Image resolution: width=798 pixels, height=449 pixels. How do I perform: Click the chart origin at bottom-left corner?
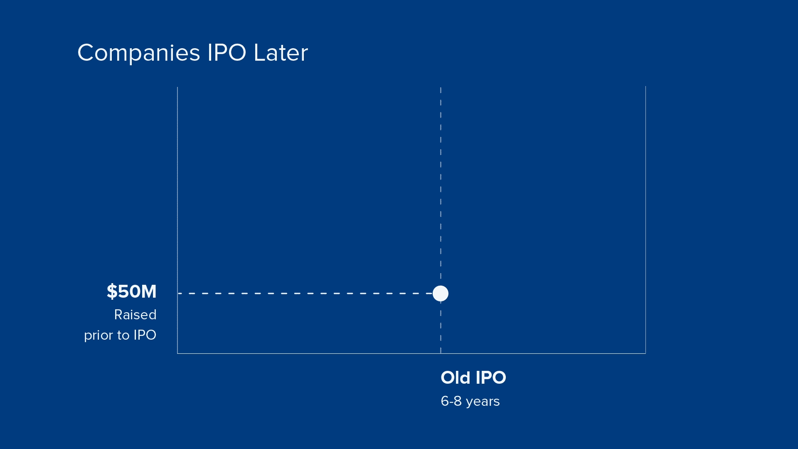click(x=177, y=353)
